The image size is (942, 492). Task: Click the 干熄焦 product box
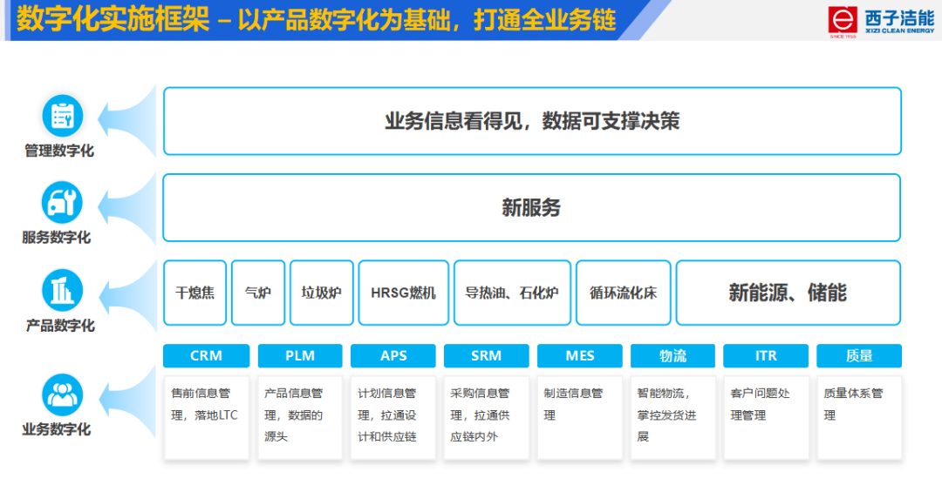195,293
